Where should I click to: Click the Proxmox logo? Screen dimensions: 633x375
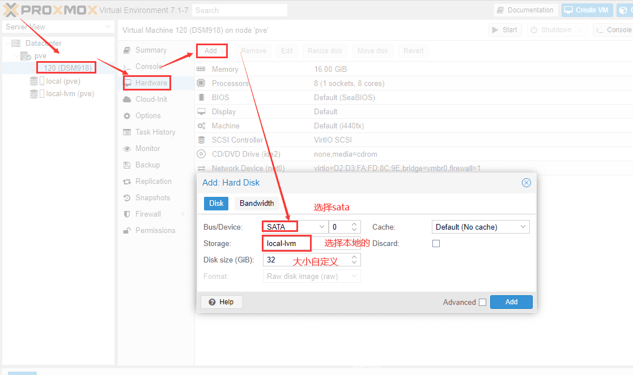pos(50,10)
